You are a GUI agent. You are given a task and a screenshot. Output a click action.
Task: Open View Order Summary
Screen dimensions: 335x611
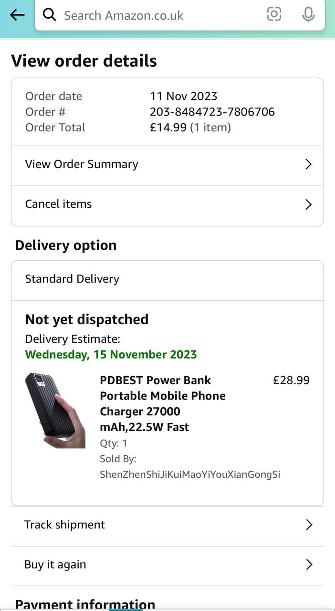pyautogui.click(x=82, y=164)
